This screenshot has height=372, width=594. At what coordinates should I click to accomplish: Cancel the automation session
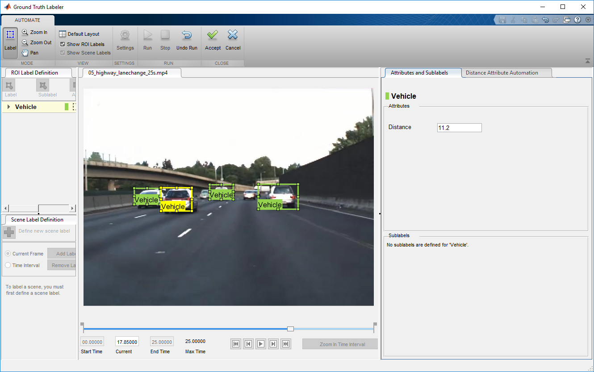233,40
